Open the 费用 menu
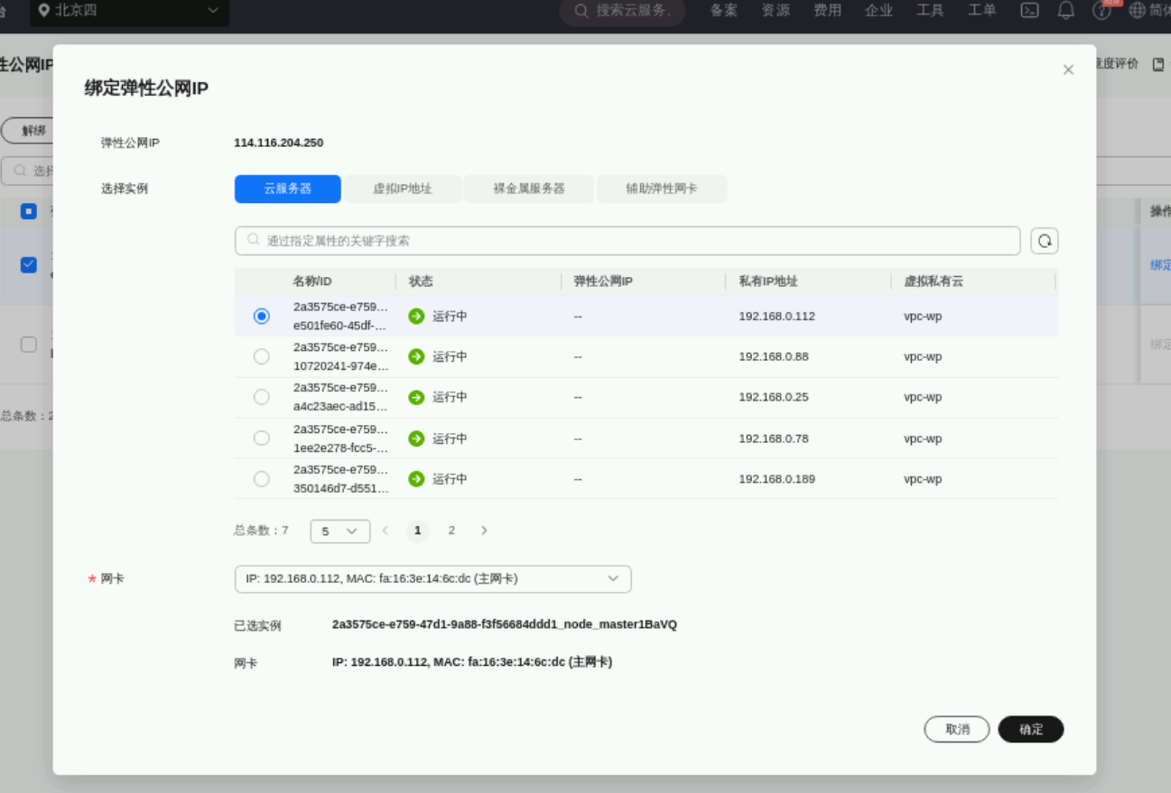The image size is (1171, 793). click(x=827, y=11)
